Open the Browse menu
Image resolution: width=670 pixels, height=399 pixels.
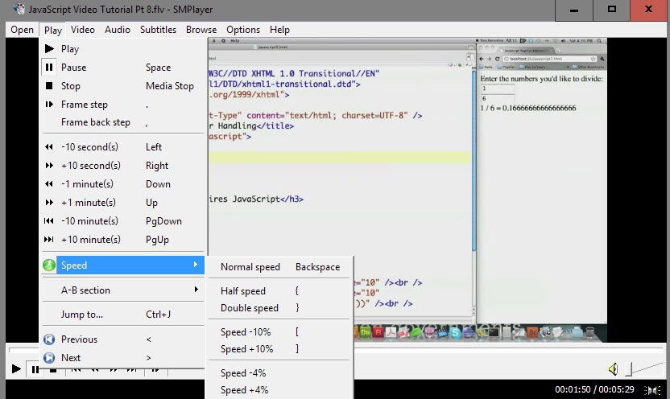[x=201, y=30]
